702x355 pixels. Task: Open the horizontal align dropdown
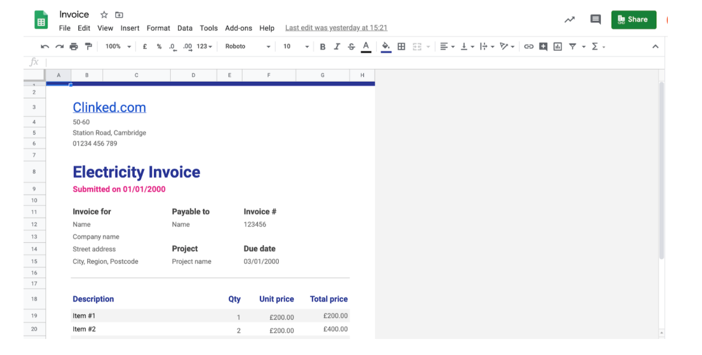447,47
